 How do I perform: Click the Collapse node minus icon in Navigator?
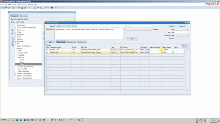[12, 34]
